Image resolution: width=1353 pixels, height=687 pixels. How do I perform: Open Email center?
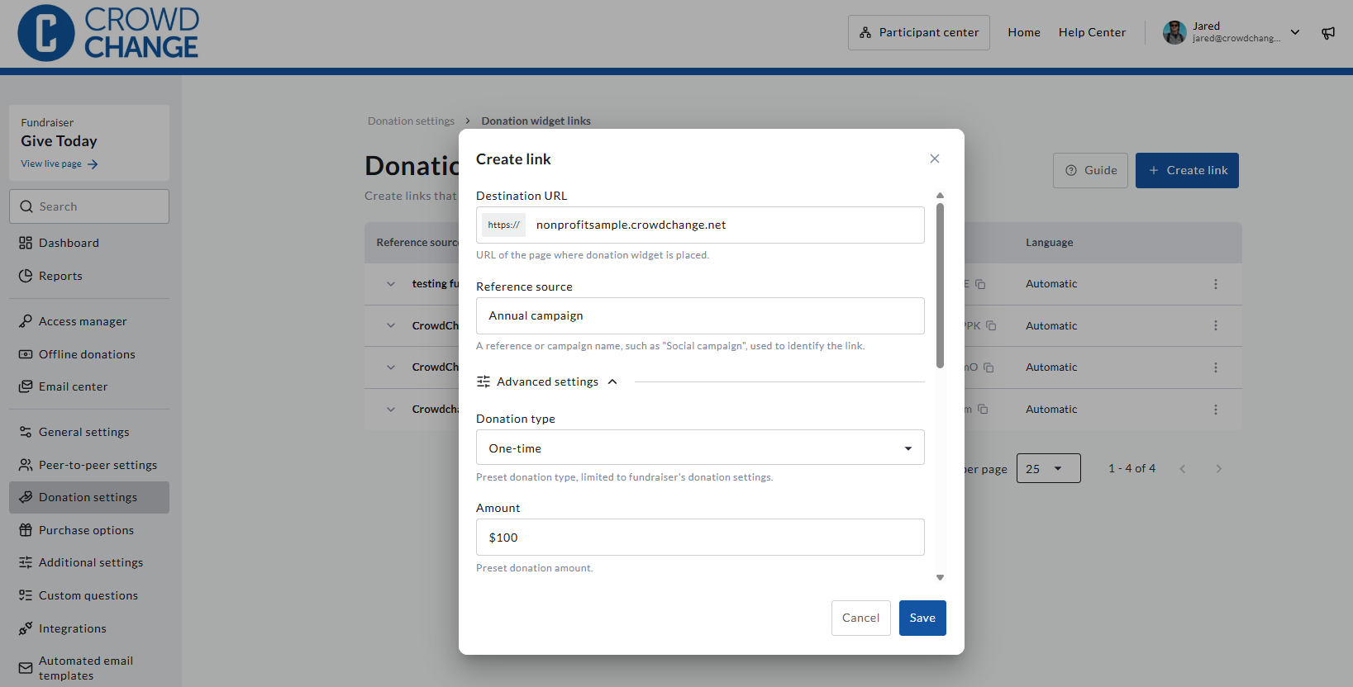pyautogui.click(x=89, y=386)
